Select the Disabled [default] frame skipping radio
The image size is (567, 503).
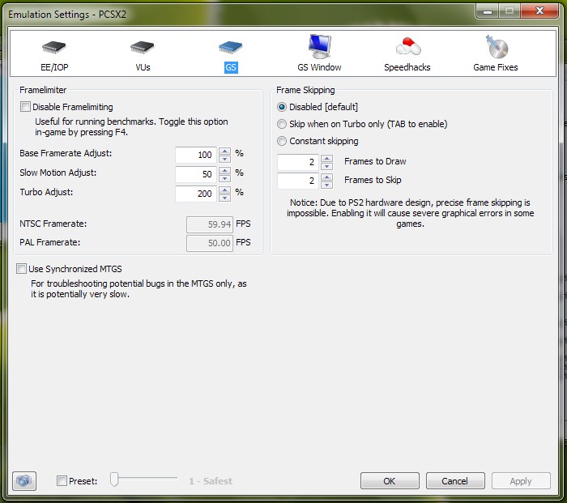tap(282, 107)
